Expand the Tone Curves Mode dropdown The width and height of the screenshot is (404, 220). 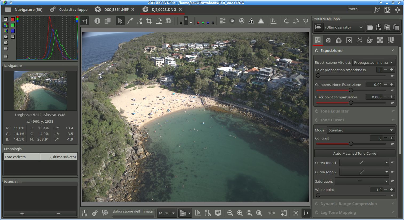click(x=361, y=130)
